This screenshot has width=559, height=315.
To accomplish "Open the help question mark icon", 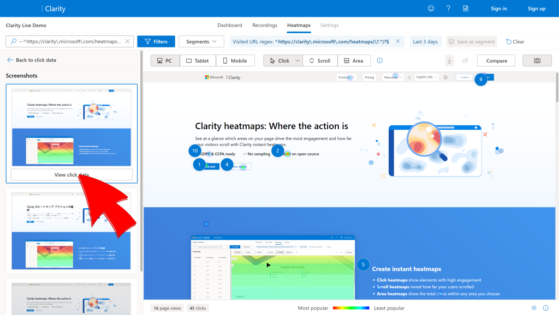I will click(x=448, y=9).
